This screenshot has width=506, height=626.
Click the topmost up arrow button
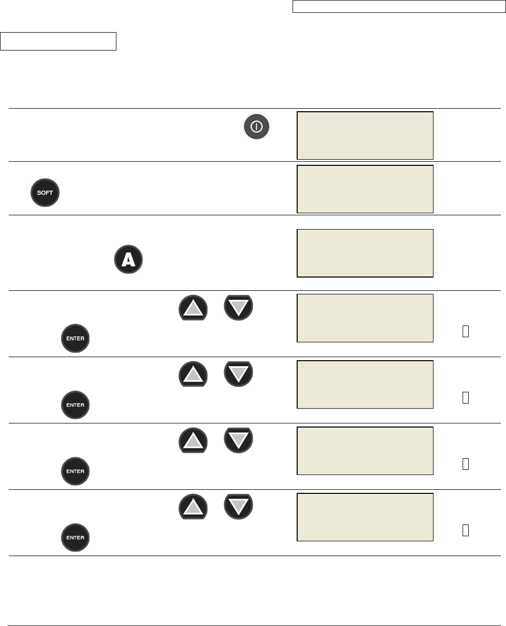[x=193, y=308]
